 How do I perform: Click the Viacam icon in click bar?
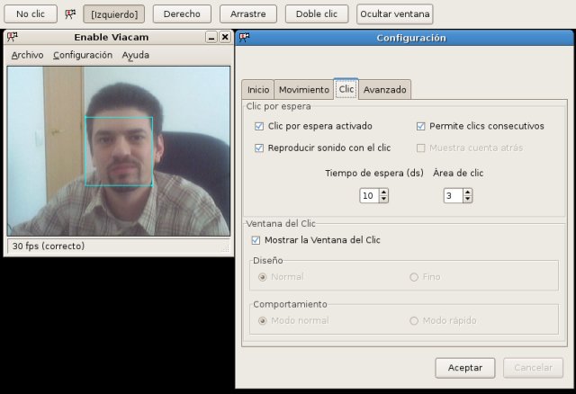point(70,14)
